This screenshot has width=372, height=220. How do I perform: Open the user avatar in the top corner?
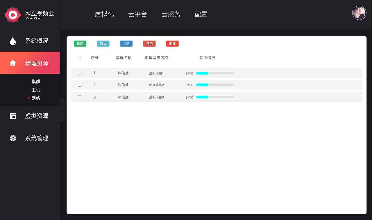359,12
